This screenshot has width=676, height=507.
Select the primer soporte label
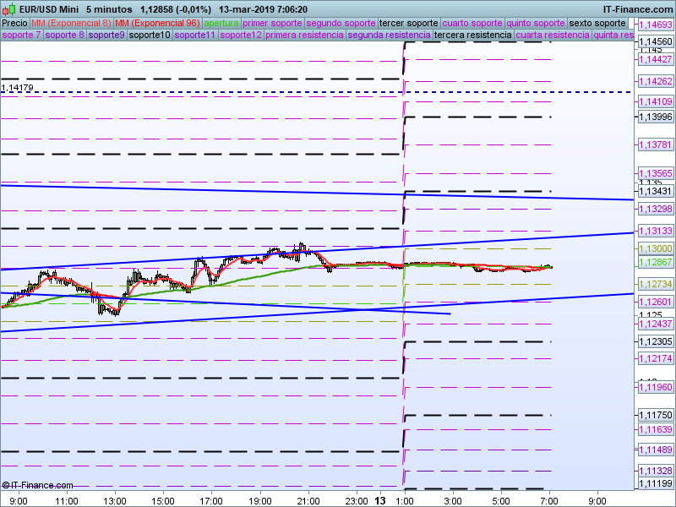click(272, 23)
